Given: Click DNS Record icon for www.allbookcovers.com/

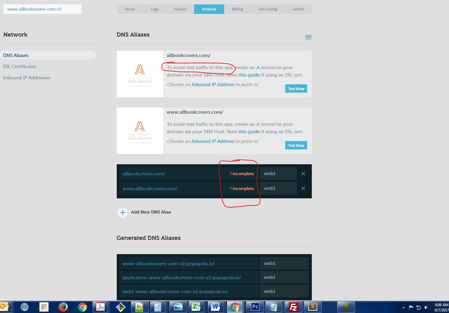Looking at the screenshot, I should [x=140, y=131].
